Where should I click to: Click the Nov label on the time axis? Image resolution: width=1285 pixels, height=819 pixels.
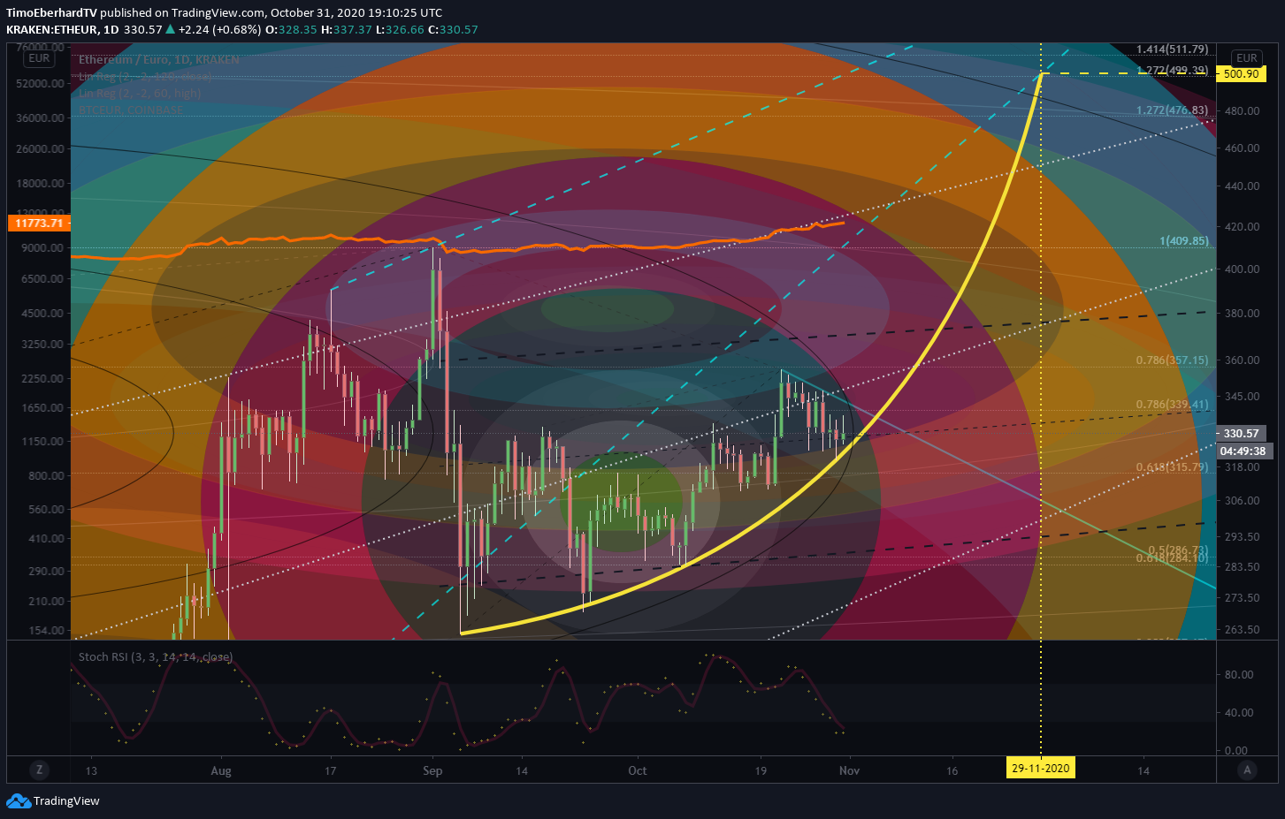849,770
